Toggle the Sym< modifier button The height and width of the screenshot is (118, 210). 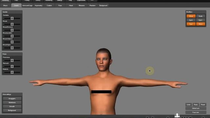(191, 20)
